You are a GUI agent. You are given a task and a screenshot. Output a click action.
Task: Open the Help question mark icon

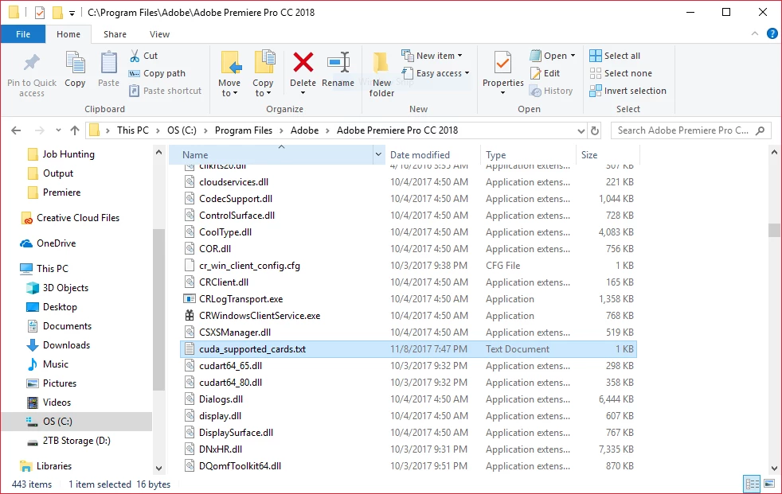point(772,34)
